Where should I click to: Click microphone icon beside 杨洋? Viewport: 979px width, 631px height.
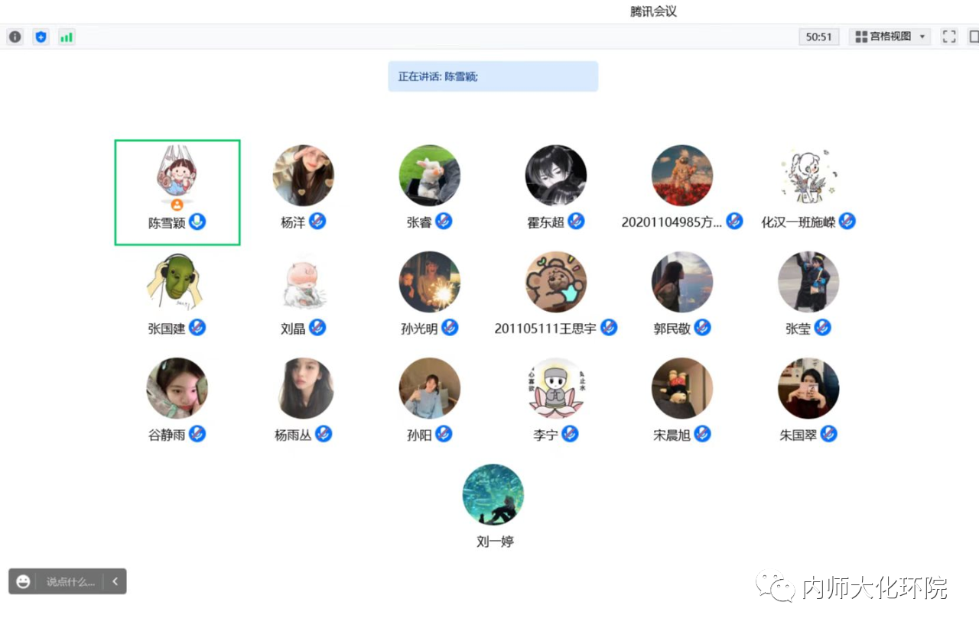[317, 222]
